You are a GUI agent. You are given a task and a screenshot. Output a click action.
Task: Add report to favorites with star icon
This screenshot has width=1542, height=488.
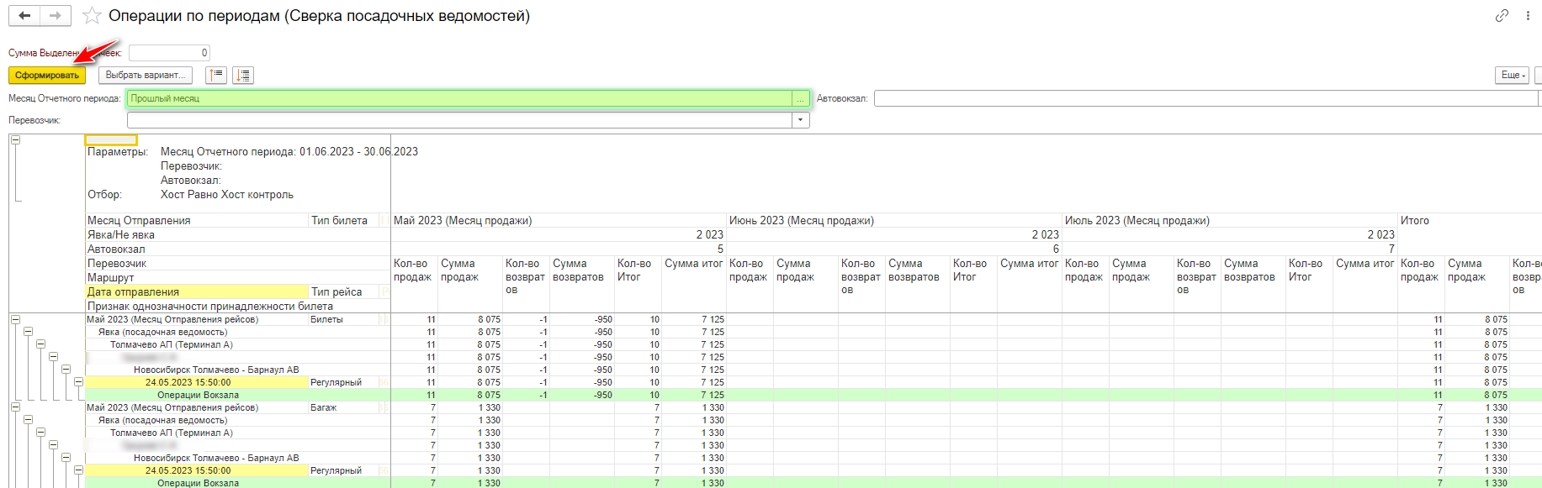tap(92, 16)
